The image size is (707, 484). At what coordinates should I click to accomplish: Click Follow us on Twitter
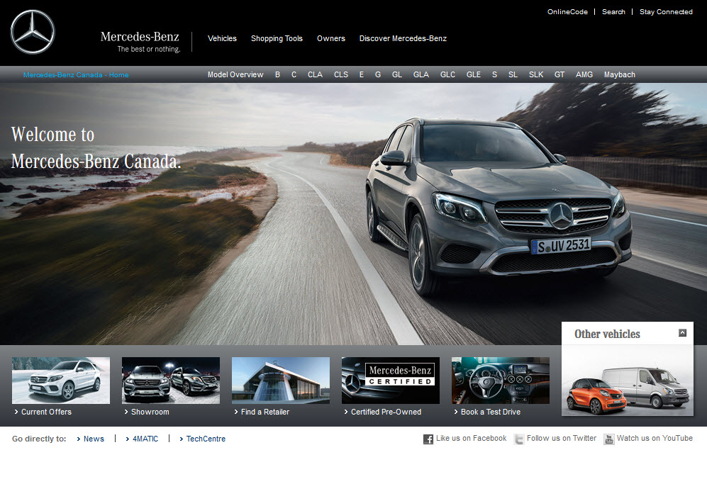coord(562,438)
